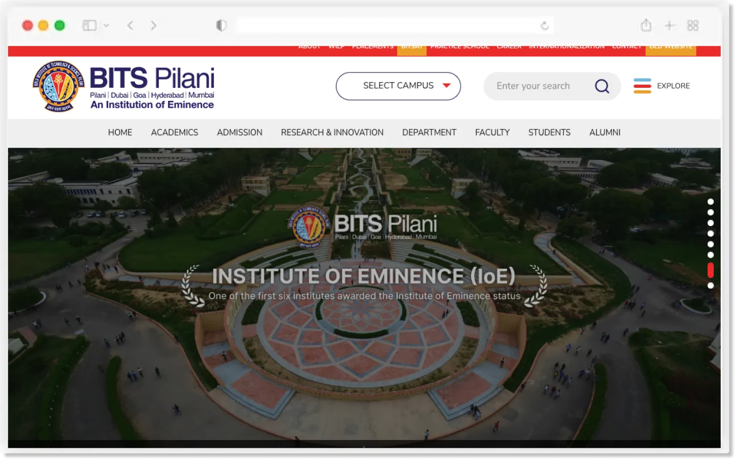736x460 pixels.
Task: Open the STUDENTS menu
Action: 549,132
